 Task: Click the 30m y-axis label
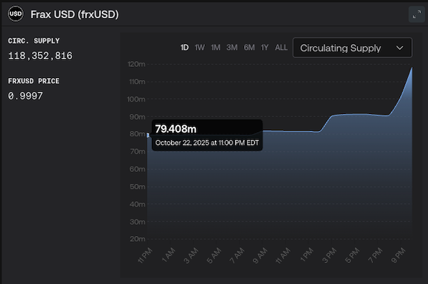137,222
